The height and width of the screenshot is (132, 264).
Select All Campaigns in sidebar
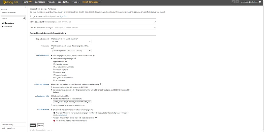8,23
